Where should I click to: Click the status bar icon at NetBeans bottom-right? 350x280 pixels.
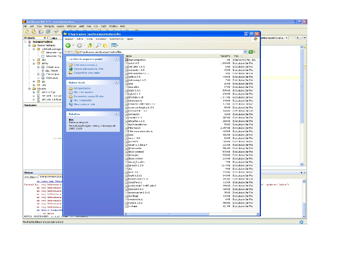click(x=301, y=222)
